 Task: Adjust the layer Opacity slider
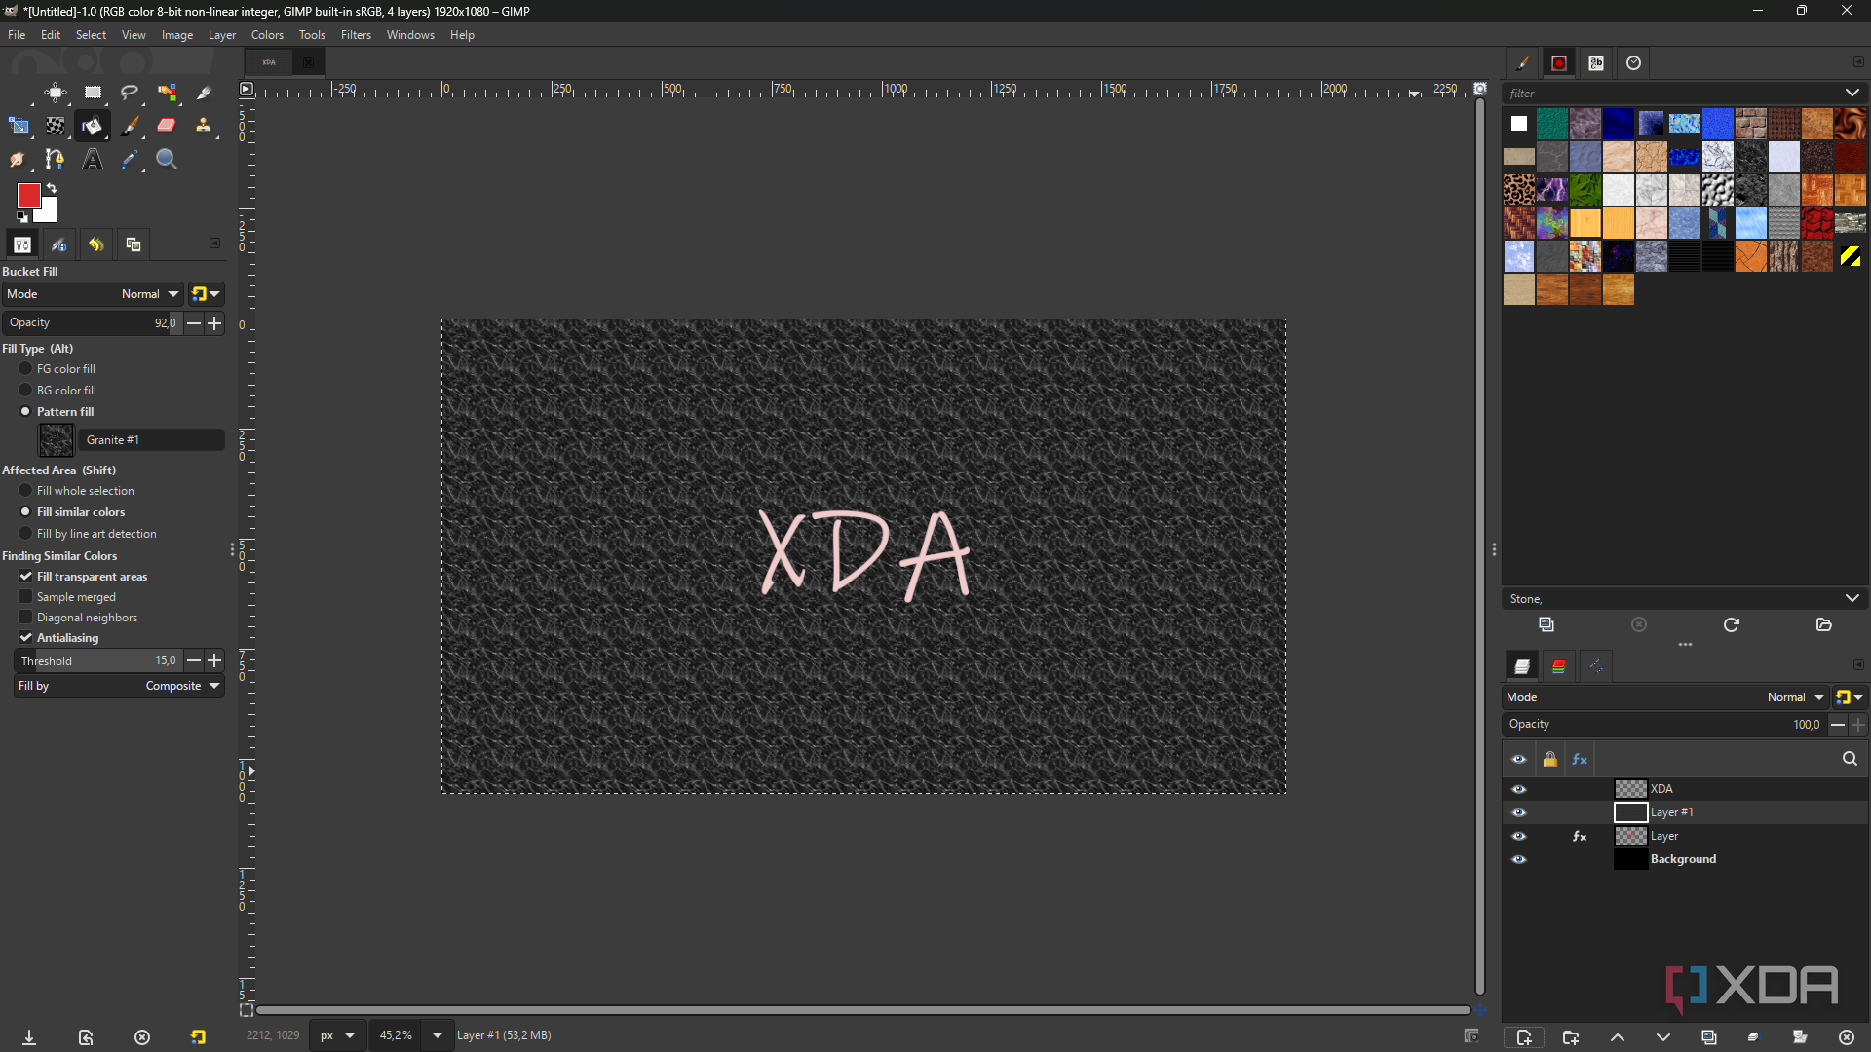point(1664,725)
